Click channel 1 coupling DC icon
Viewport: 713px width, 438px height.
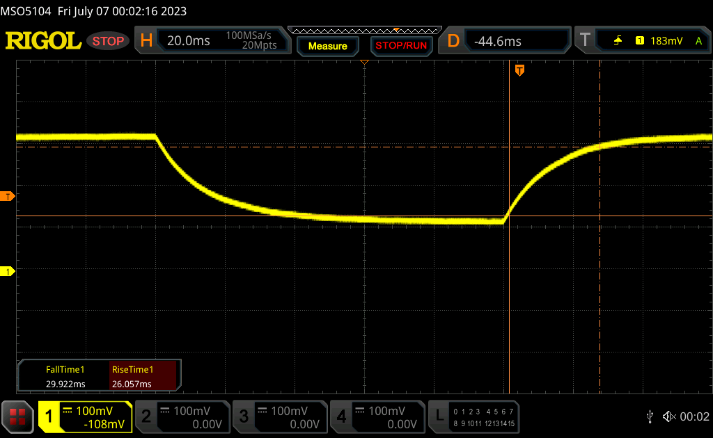pos(68,410)
